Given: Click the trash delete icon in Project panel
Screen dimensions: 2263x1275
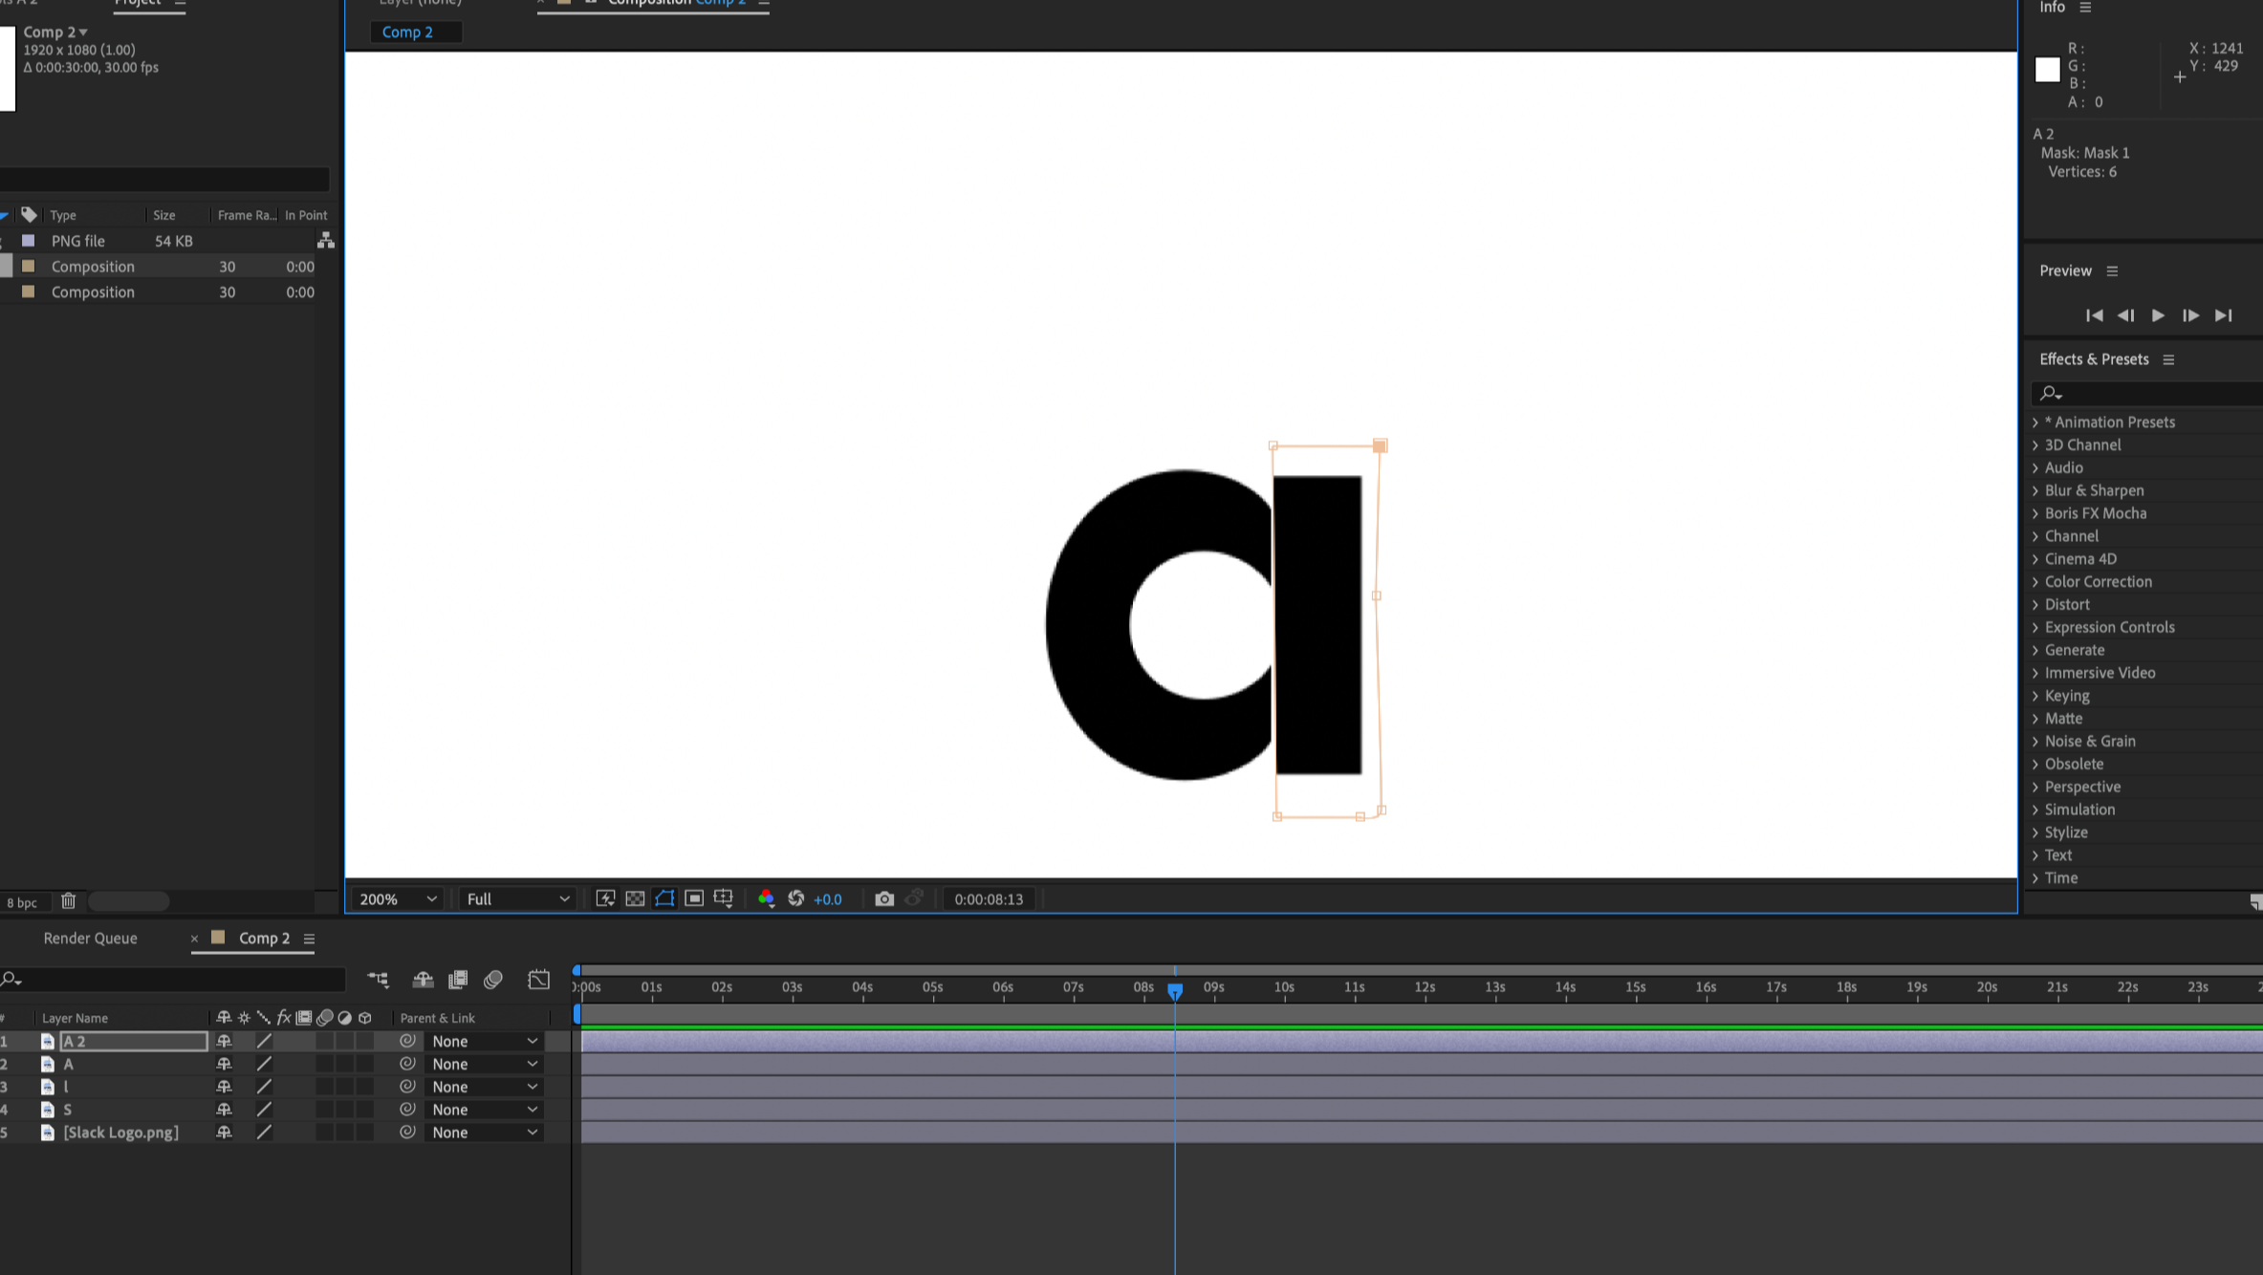Looking at the screenshot, I should [68, 901].
